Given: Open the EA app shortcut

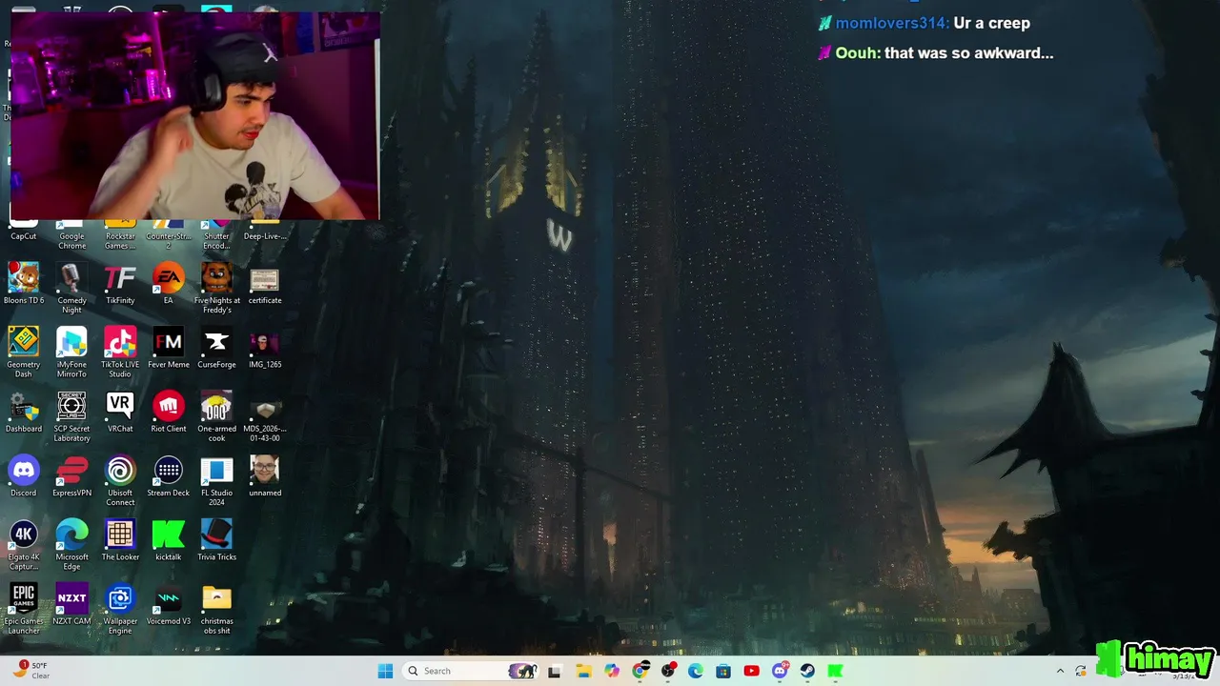Looking at the screenshot, I should click(x=169, y=284).
